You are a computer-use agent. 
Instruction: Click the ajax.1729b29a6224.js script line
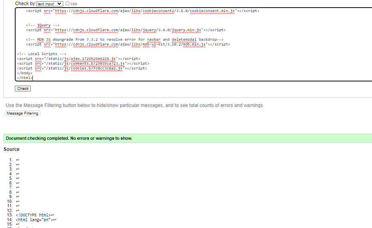tap(78, 59)
